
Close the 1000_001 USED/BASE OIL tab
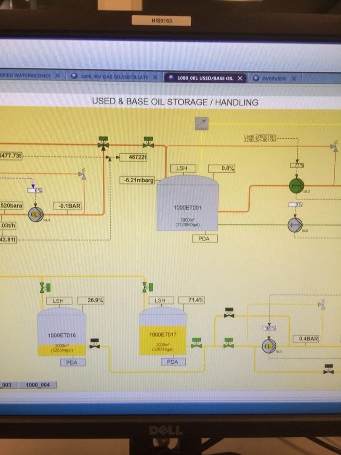[240, 78]
